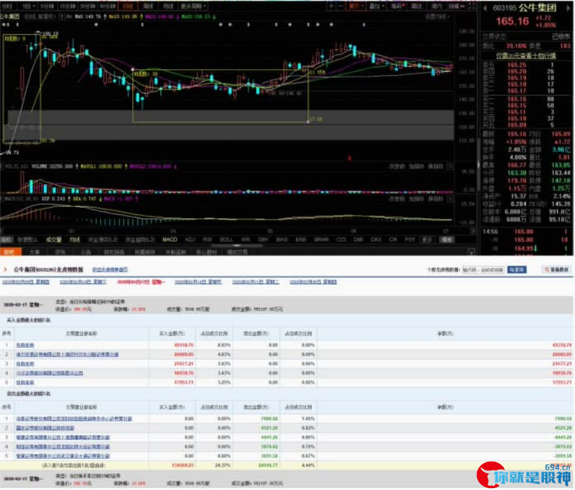Expand section arrow beside 公牛集团龙虎榜数据
This screenshot has width=575, height=490.
tap(5, 270)
